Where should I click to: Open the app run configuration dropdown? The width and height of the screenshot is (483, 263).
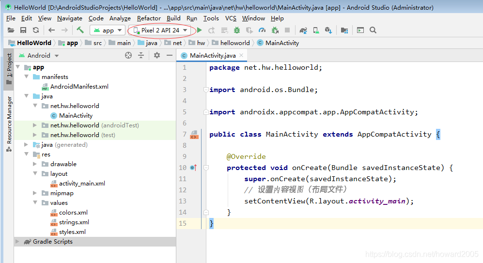point(108,30)
